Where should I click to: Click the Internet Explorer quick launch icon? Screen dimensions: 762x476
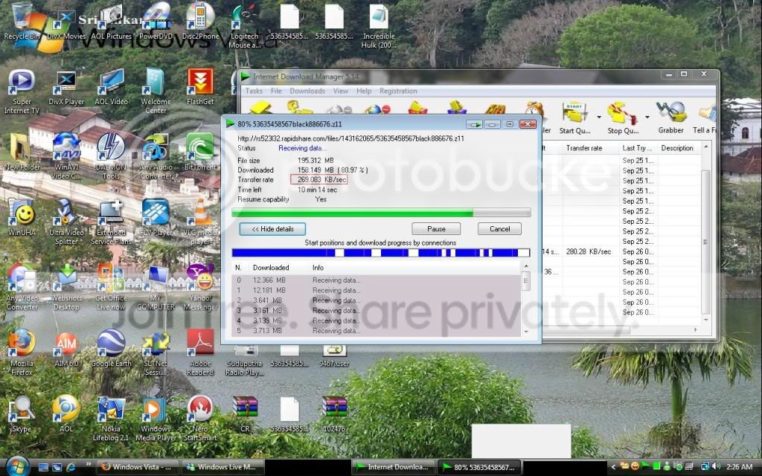point(71,467)
